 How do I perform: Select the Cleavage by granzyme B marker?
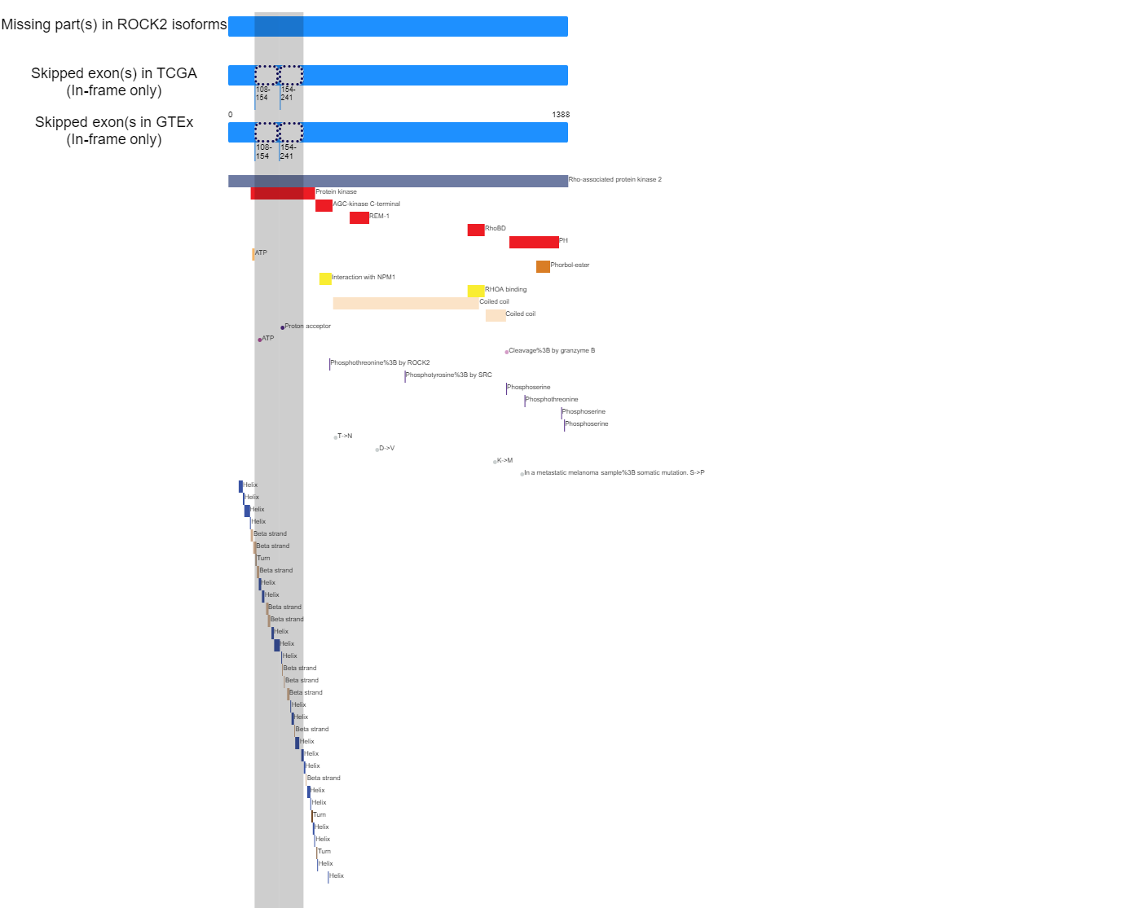click(x=507, y=352)
